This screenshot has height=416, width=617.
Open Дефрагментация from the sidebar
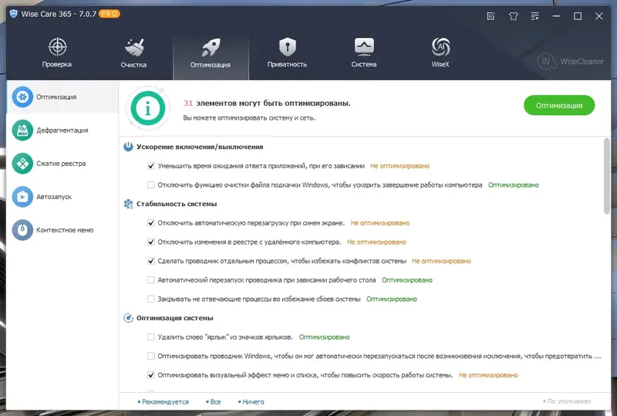pyautogui.click(x=62, y=130)
